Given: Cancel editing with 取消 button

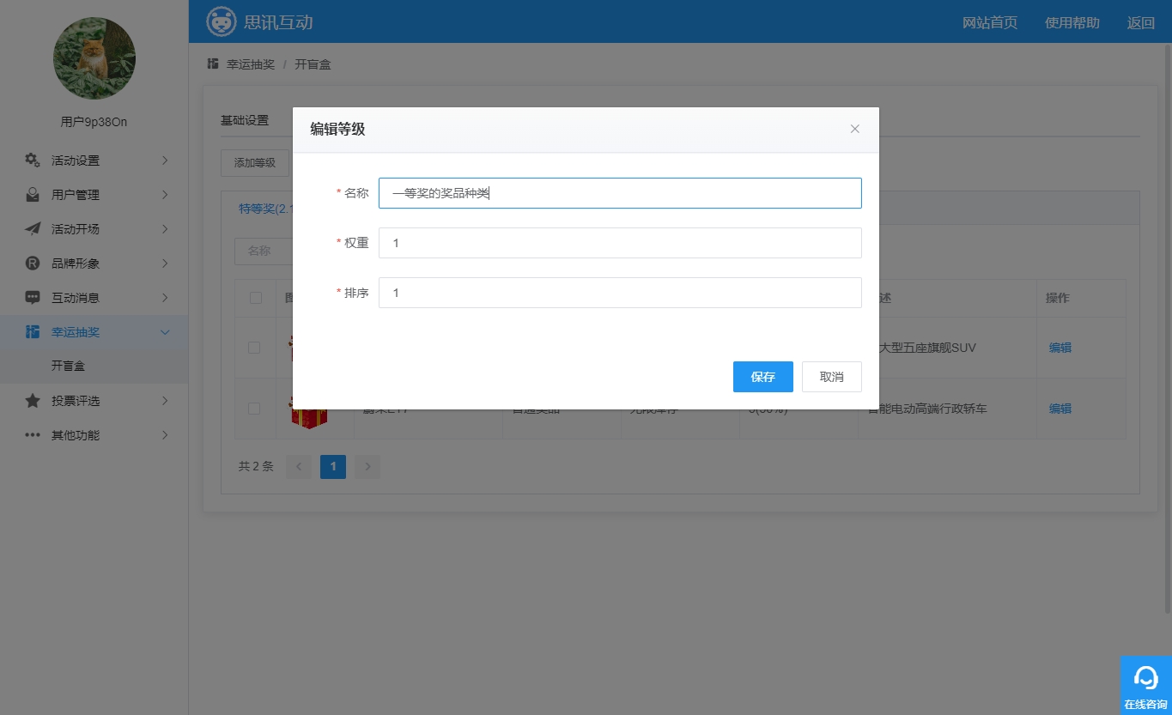Looking at the screenshot, I should (831, 377).
